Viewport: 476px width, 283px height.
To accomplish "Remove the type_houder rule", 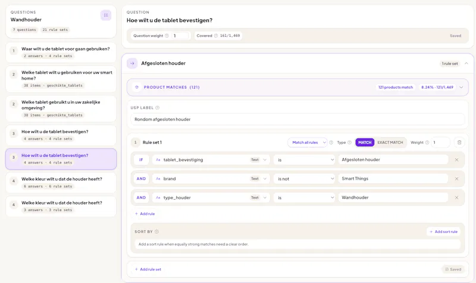I will click(x=456, y=198).
